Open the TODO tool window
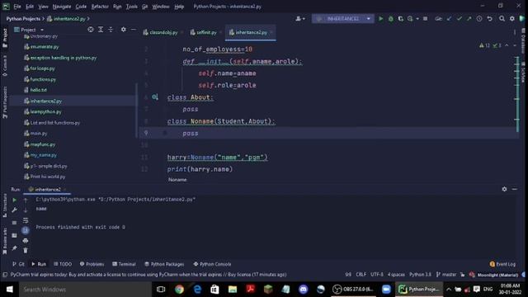This screenshot has width=528, height=297. (63, 264)
